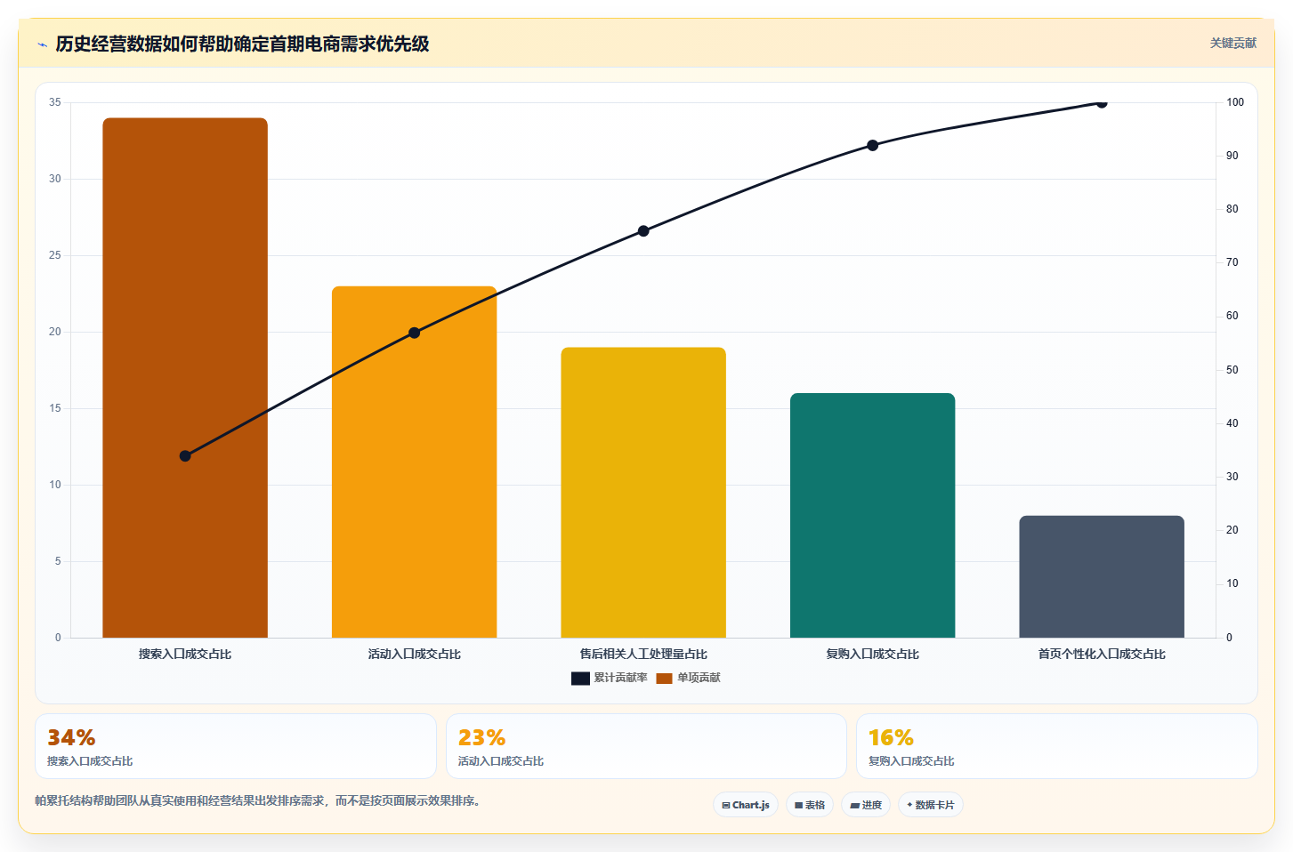Toggle the 单项贡献 legend swatch

coord(664,679)
